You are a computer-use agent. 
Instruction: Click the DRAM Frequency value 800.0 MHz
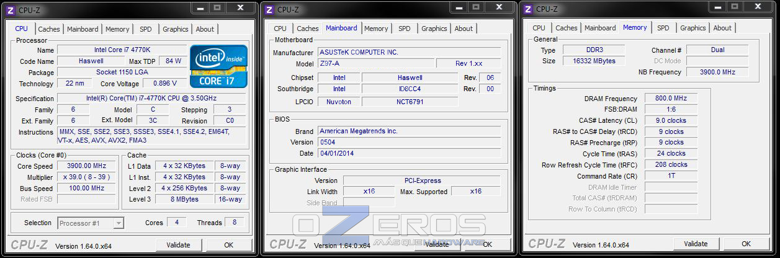click(671, 99)
